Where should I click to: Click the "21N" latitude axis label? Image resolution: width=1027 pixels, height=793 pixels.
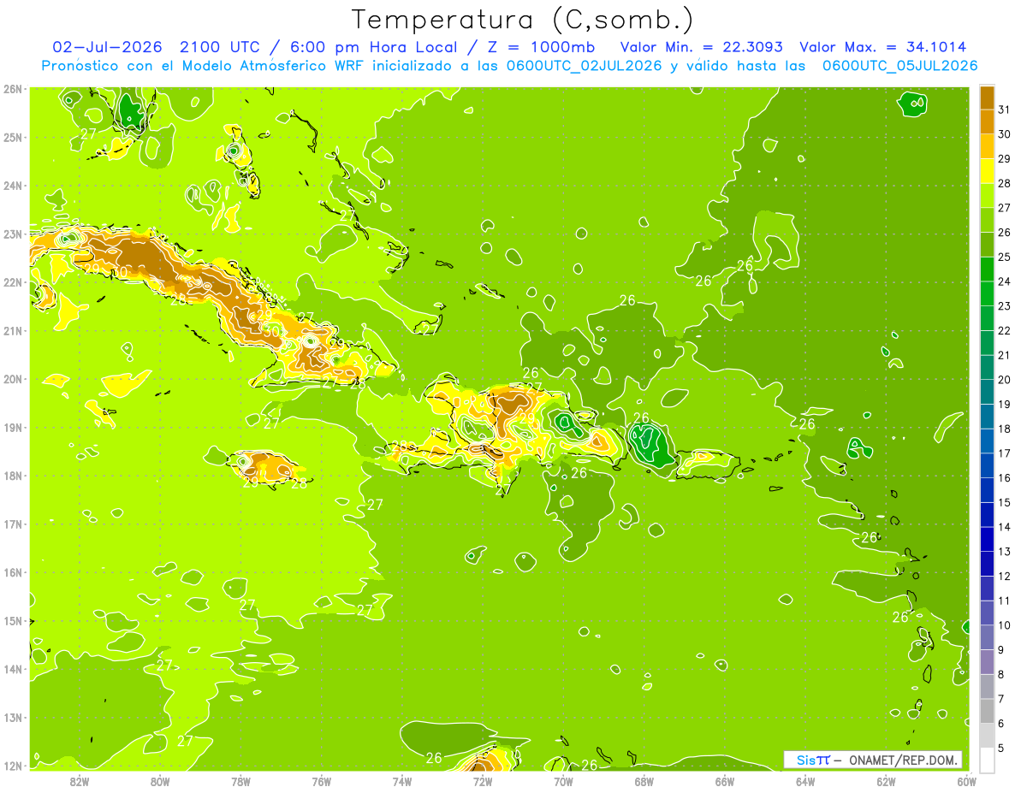[13, 330]
